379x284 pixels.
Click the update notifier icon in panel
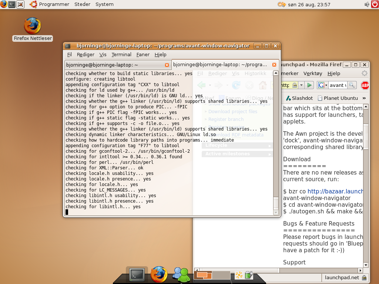(x=281, y=4)
